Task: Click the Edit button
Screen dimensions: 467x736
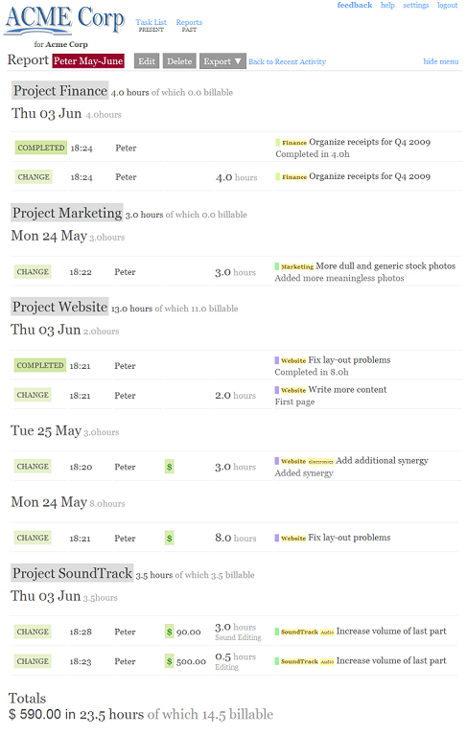Action: (x=147, y=61)
